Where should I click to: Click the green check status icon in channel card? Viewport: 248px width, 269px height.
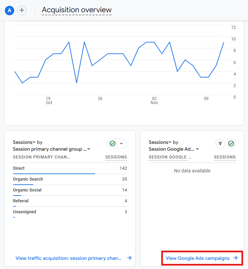click(112, 144)
